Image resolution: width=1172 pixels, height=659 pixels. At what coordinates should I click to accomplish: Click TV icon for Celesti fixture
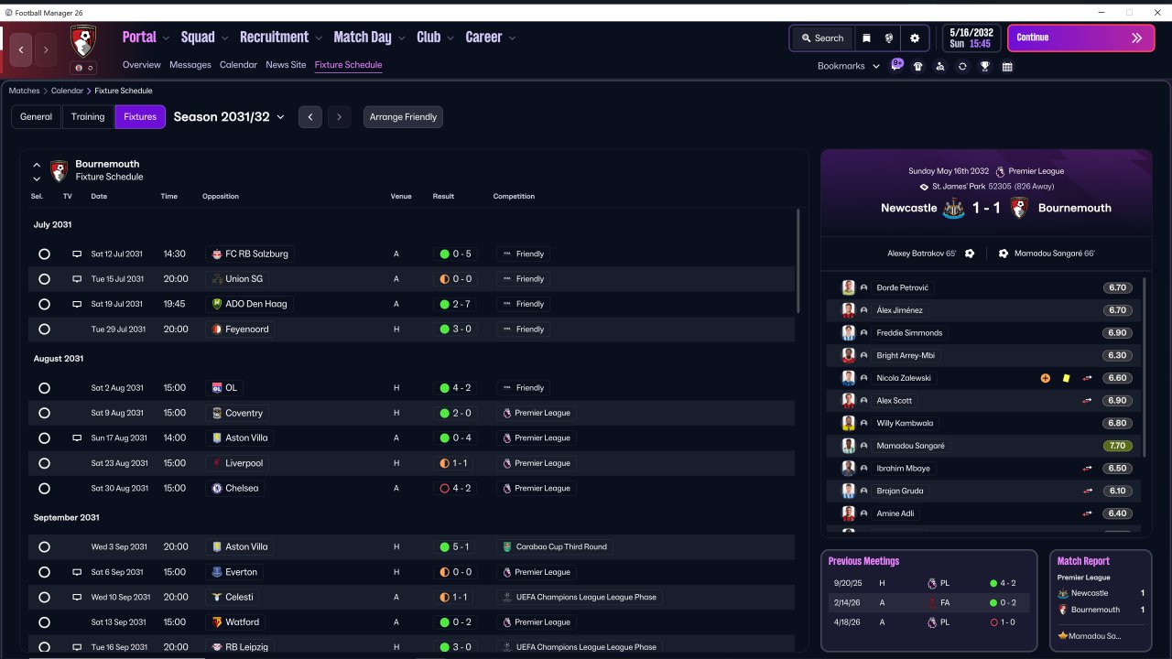pos(77,597)
